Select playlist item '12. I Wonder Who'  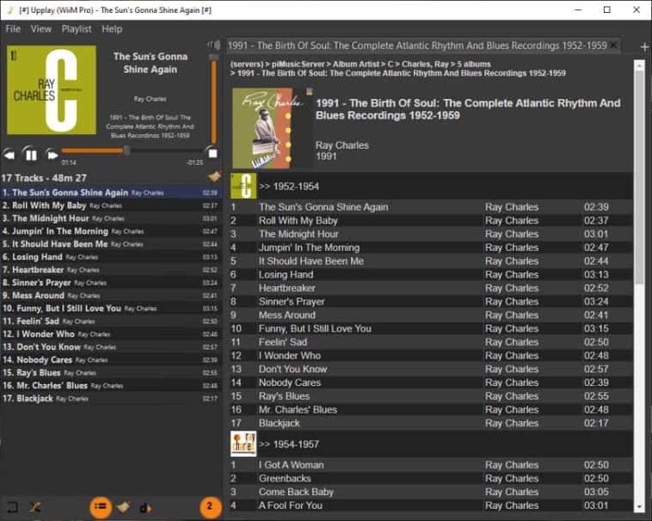[110, 334]
